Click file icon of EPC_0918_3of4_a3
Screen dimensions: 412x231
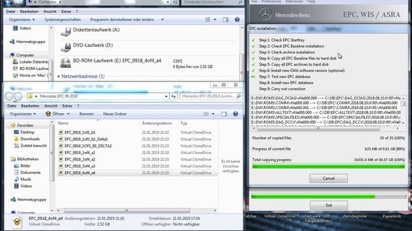[61, 166]
